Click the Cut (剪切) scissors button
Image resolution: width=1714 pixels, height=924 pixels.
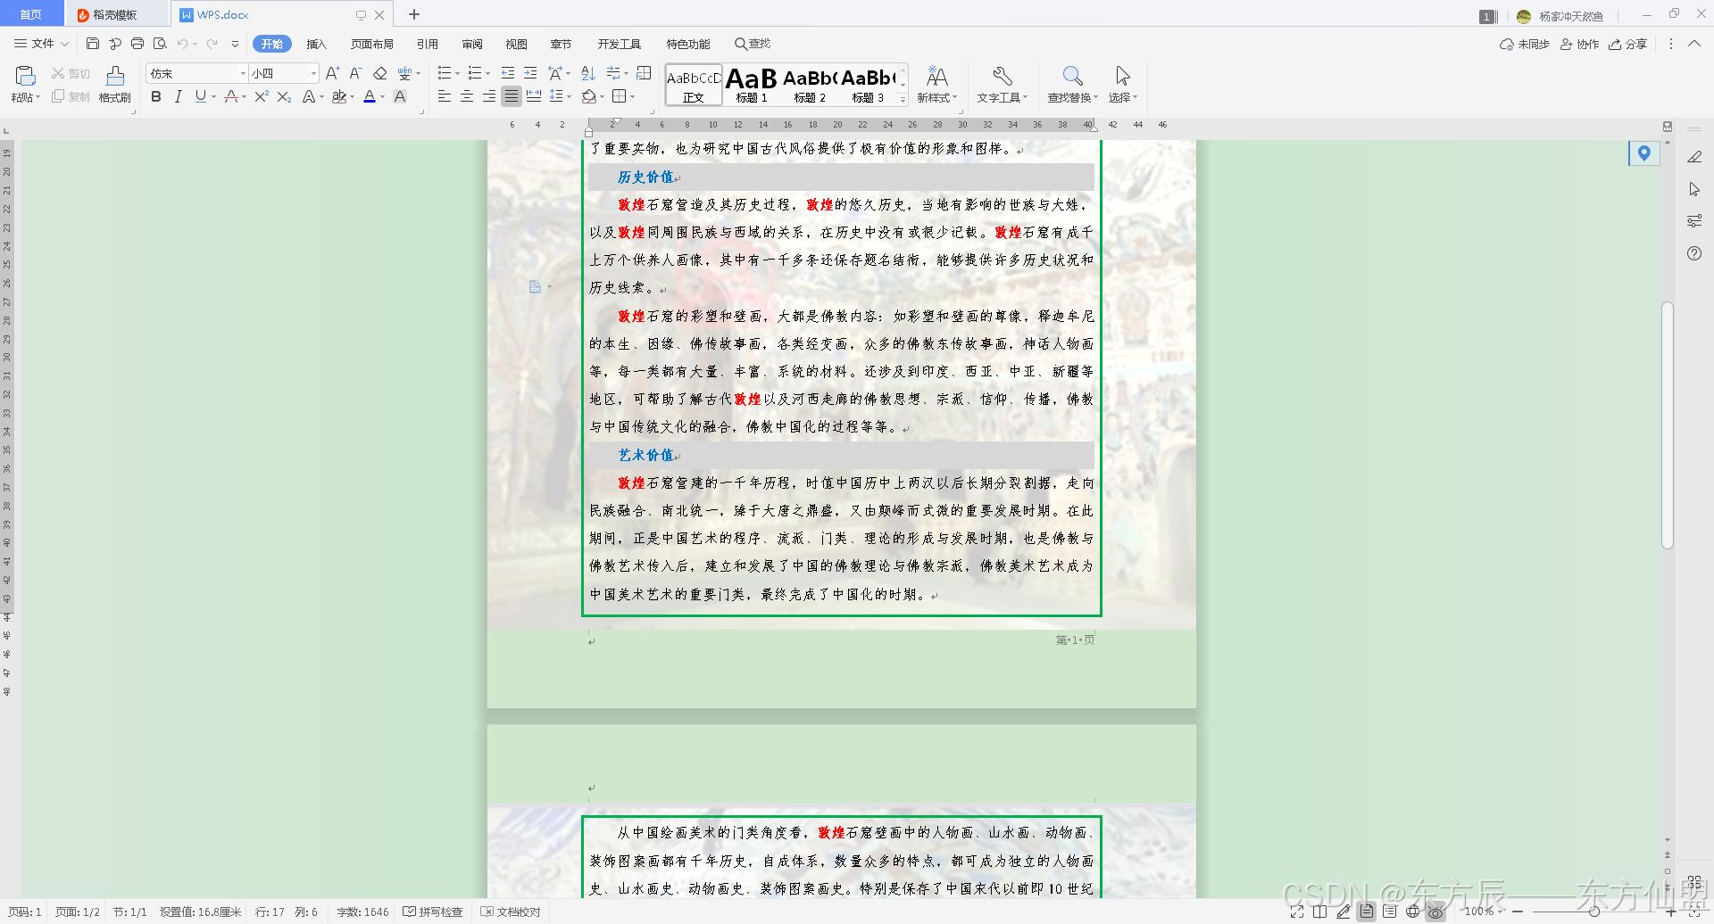tap(71, 73)
